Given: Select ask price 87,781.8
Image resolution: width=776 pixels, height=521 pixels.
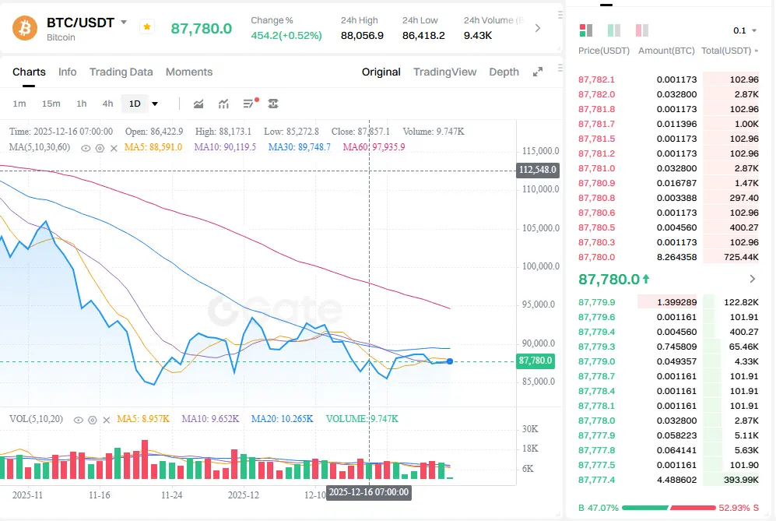Looking at the screenshot, I should point(596,109).
